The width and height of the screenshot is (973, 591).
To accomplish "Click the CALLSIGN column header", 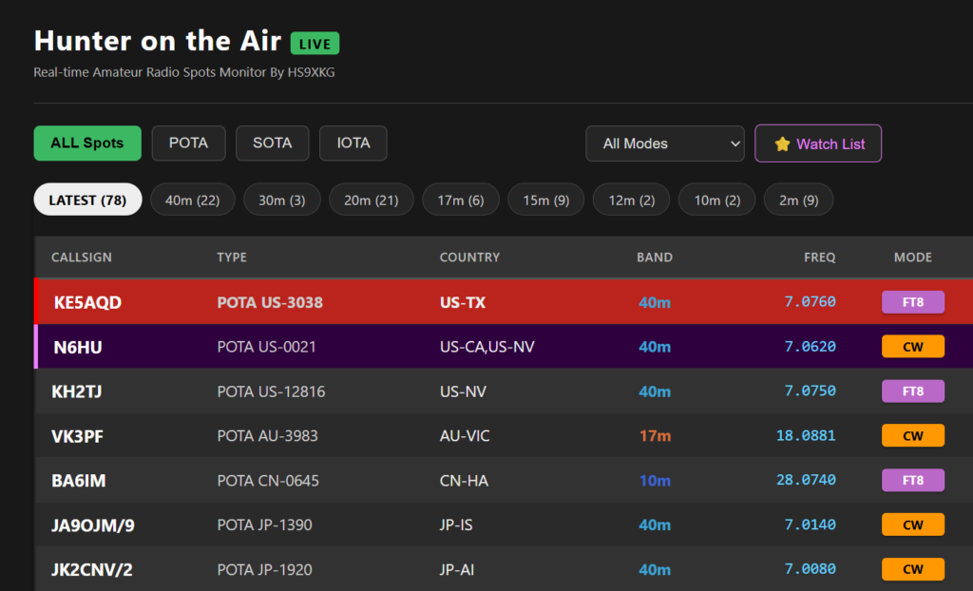I will tap(82, 257).
